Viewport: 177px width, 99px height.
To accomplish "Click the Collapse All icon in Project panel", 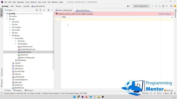I will pos(44,10).
